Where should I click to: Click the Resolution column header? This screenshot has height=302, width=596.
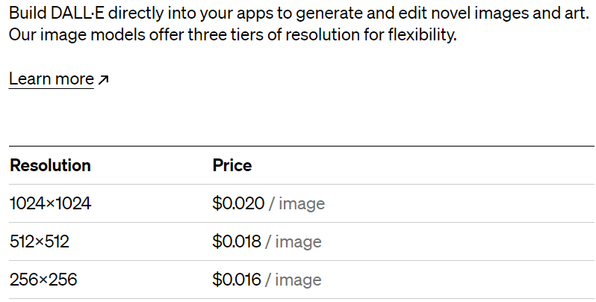click(x=50, y=165)
